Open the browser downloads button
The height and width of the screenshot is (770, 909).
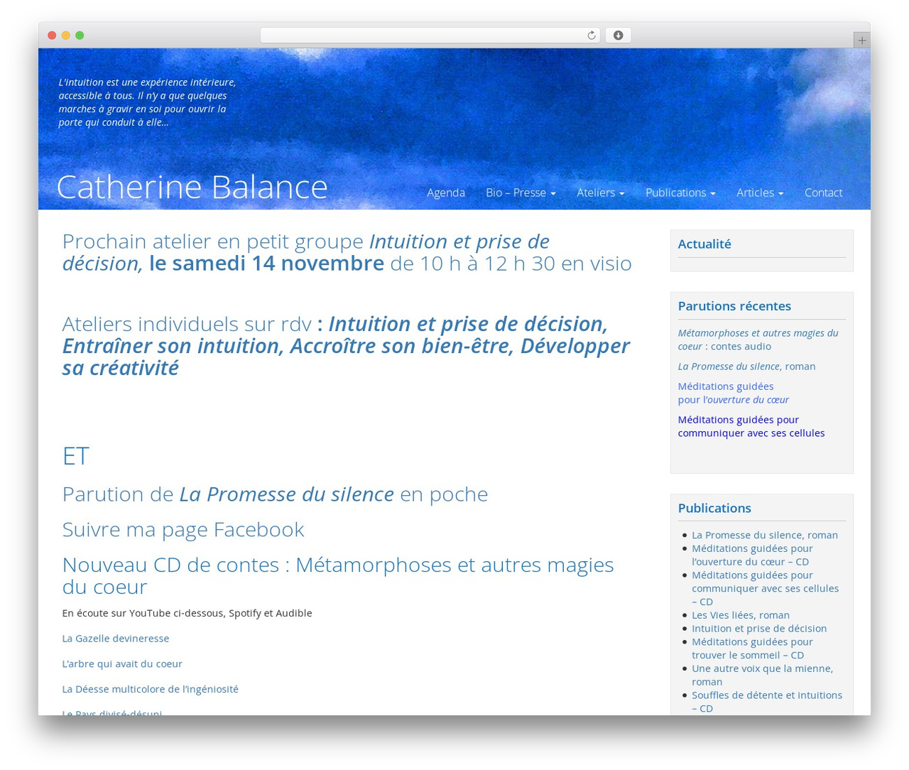618,36
